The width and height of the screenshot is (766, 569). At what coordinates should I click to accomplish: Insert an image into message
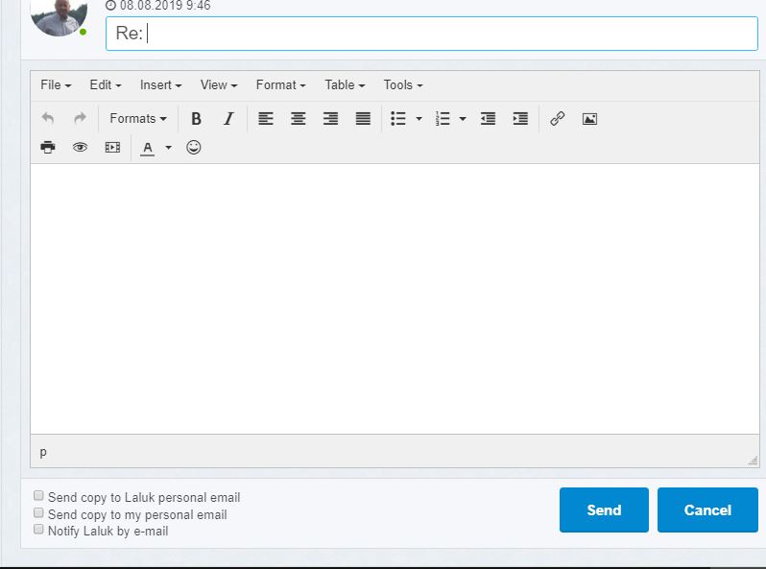[x=589, y=119]
